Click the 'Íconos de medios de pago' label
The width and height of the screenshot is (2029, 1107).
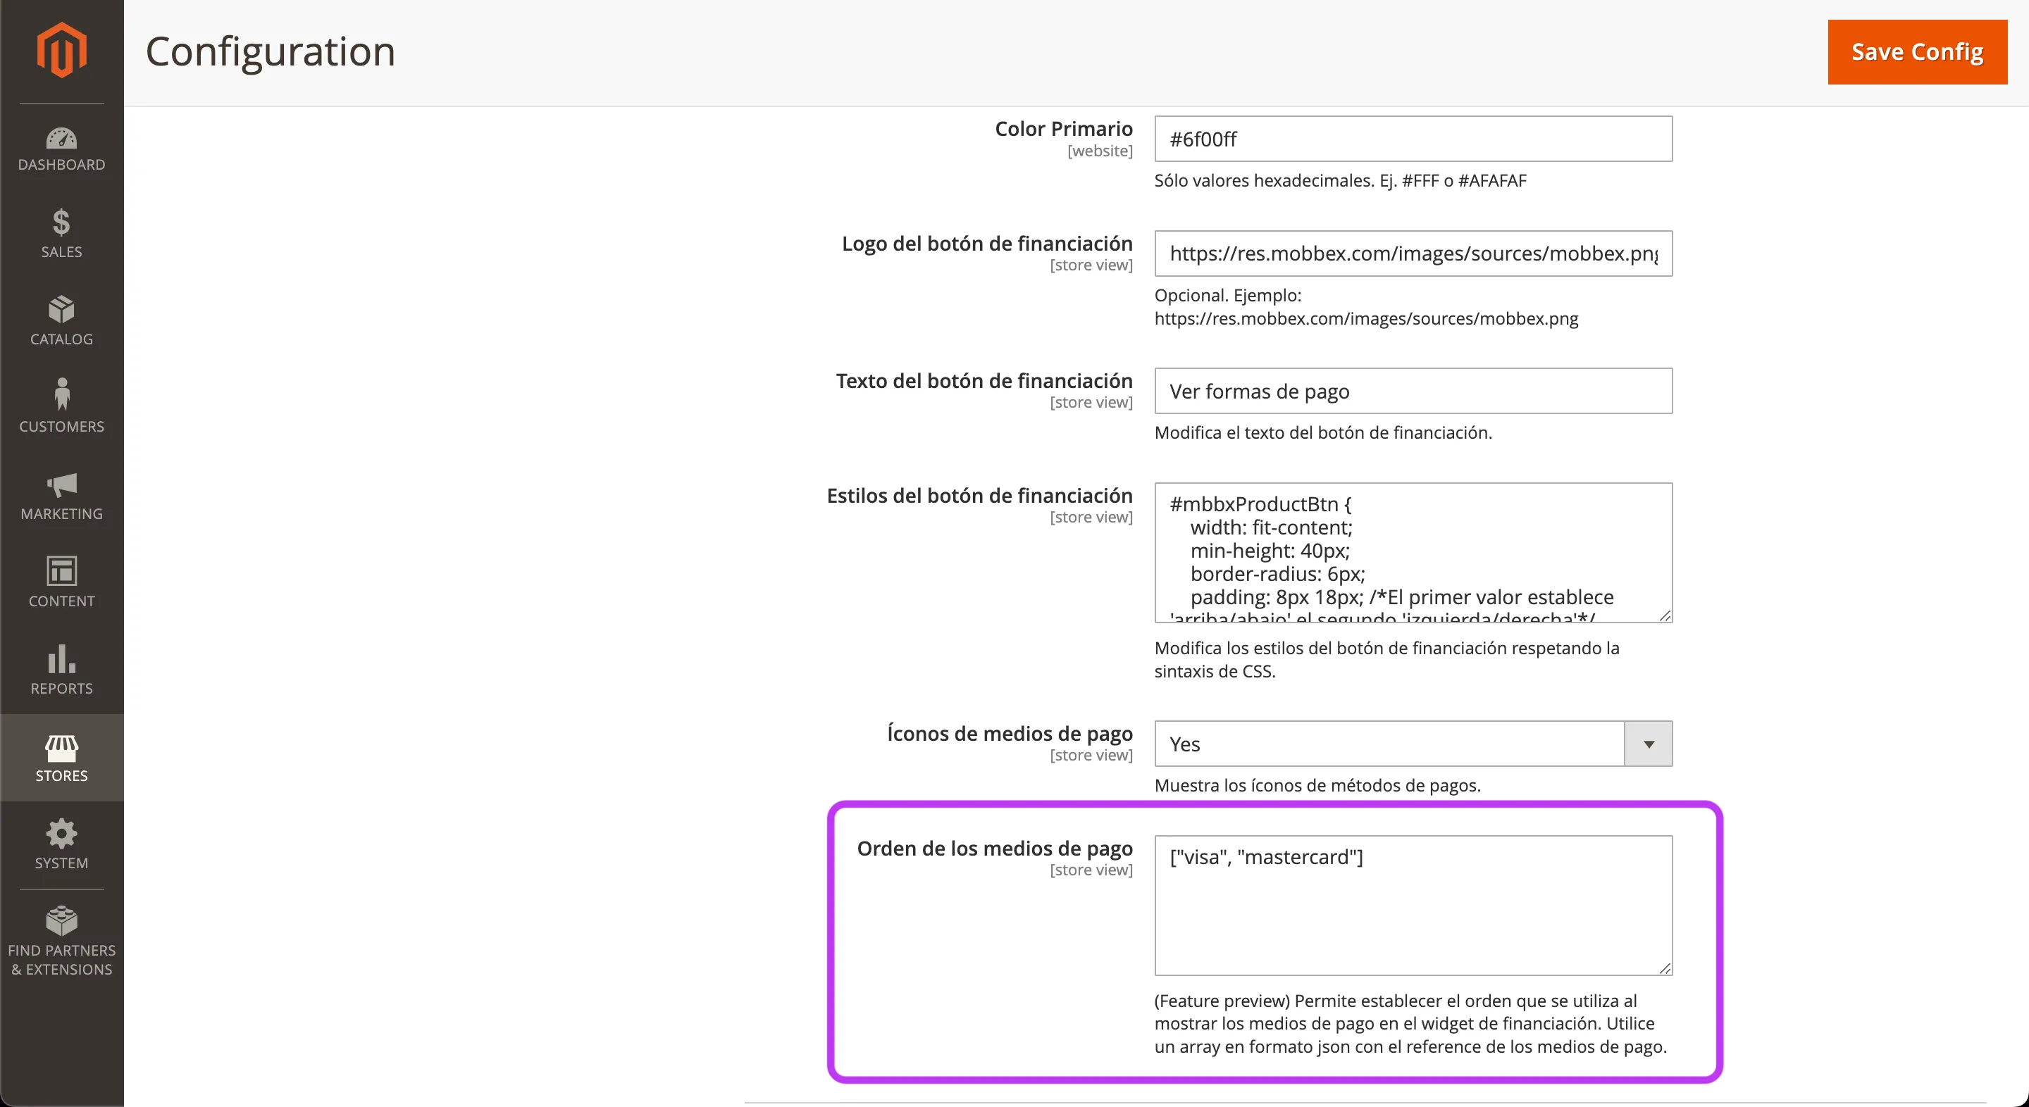(1010, 733)
